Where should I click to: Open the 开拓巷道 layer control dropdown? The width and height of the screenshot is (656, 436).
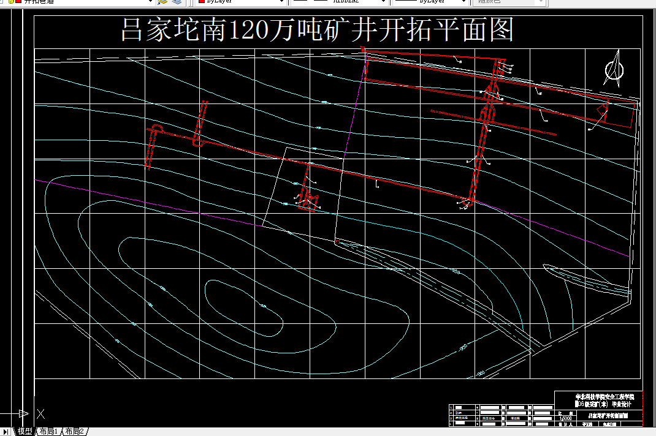(151, 2)
